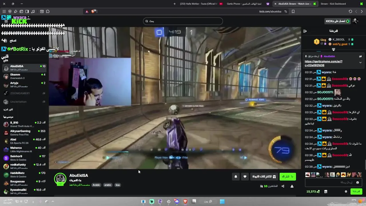
Task: Open offline channel ZOOMGAMER1
Action: [x=24, y=93]
